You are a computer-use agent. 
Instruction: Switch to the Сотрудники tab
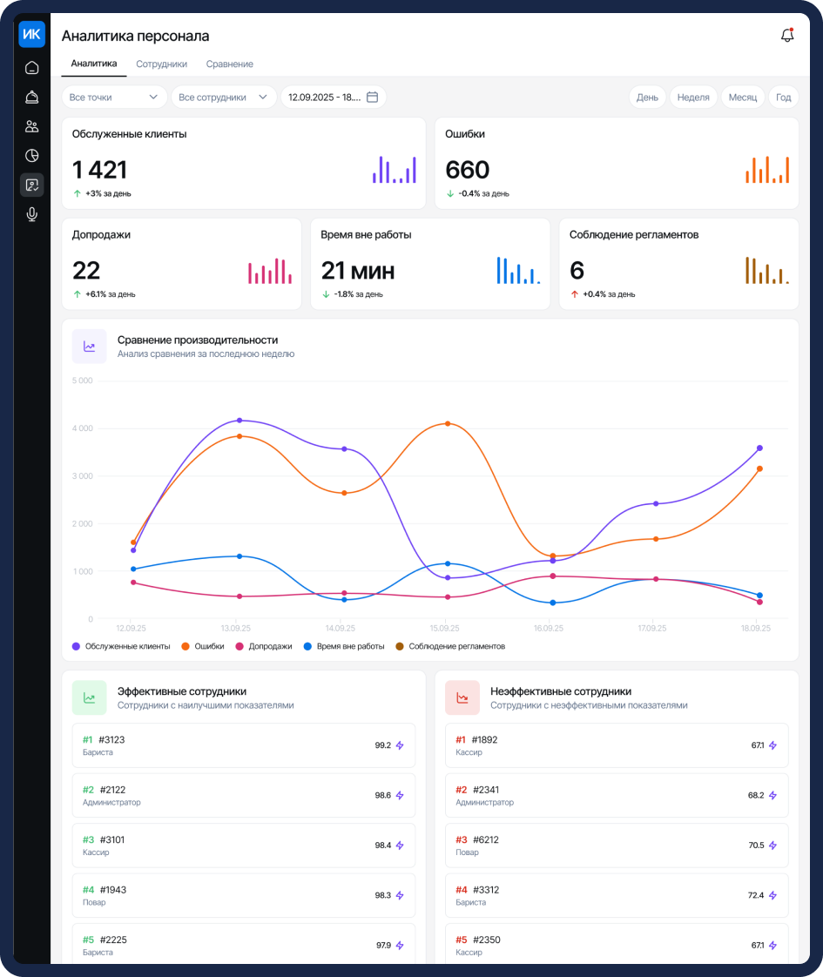161,64
